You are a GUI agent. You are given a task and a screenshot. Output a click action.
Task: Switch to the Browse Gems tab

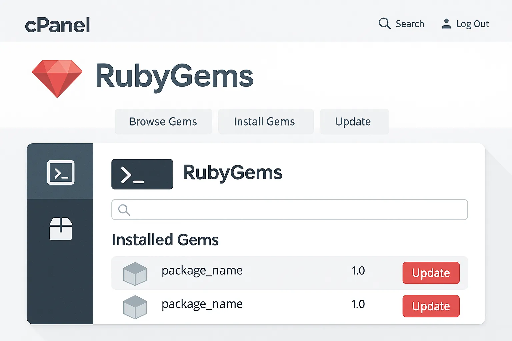163,122
